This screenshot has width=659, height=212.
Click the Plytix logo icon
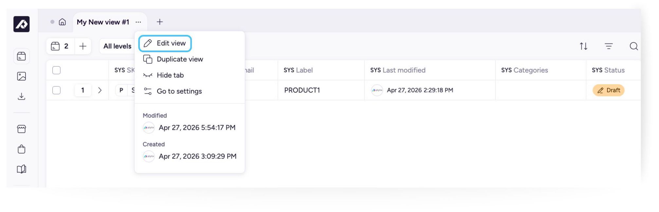tap(22, 24)
